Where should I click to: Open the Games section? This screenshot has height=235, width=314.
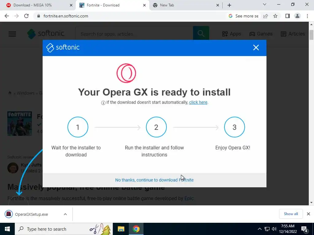point(261,34)
